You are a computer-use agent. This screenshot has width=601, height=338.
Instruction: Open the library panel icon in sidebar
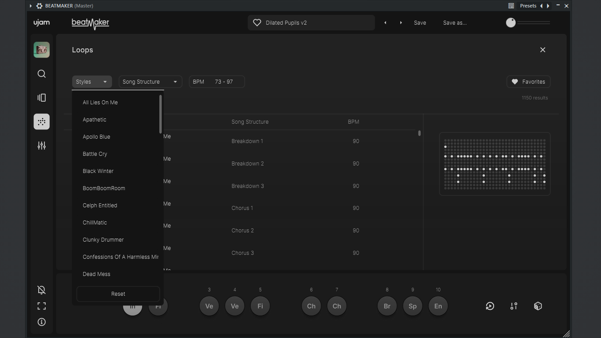coord(41,98)
